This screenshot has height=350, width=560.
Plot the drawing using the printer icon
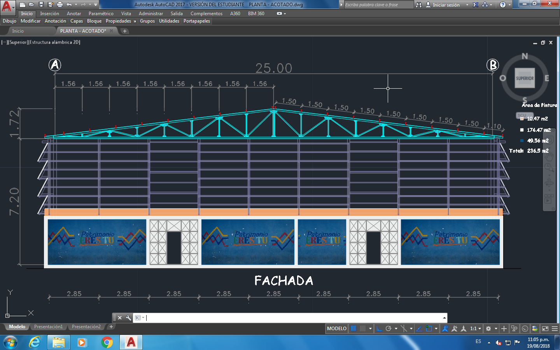[x=60, y=5]
